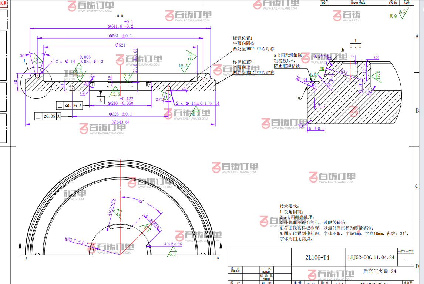Viewport: 424px width, 284px height.
Task: Select the ZL106-T4 material cell
Action: click(317, 258)
